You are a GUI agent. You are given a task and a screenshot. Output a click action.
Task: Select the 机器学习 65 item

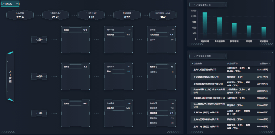[x=162, y=67]
